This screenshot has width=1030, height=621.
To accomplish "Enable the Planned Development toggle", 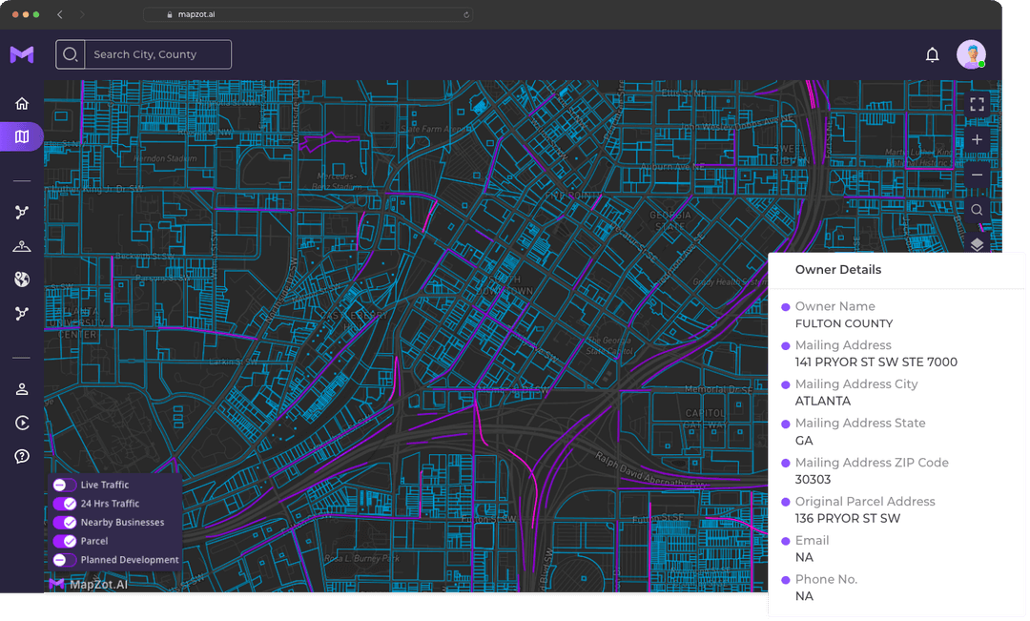I will (65, 560).
